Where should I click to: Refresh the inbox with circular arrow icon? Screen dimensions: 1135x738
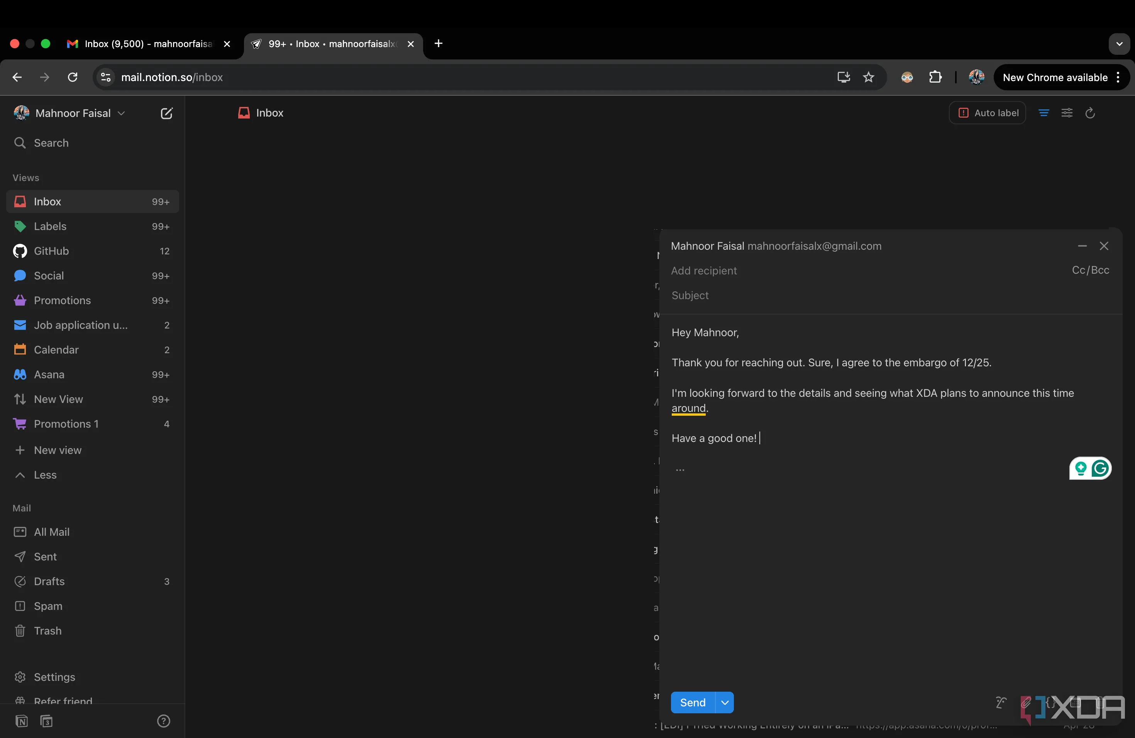(x=1090, y=113)
